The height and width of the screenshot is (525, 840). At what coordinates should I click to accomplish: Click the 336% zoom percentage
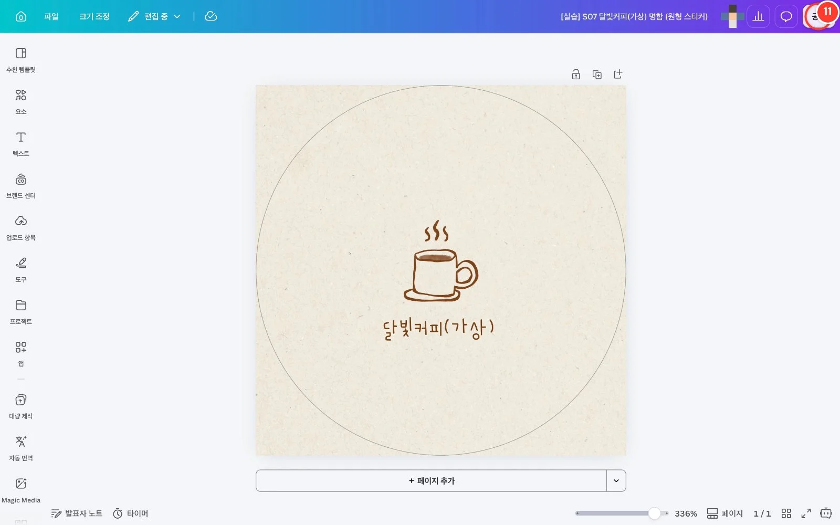(686, 513)
